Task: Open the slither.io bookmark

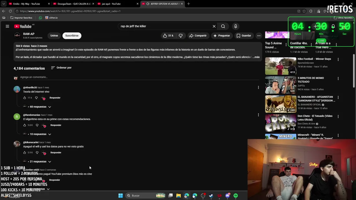Action: pyautogui.click(x=51, y=18)
